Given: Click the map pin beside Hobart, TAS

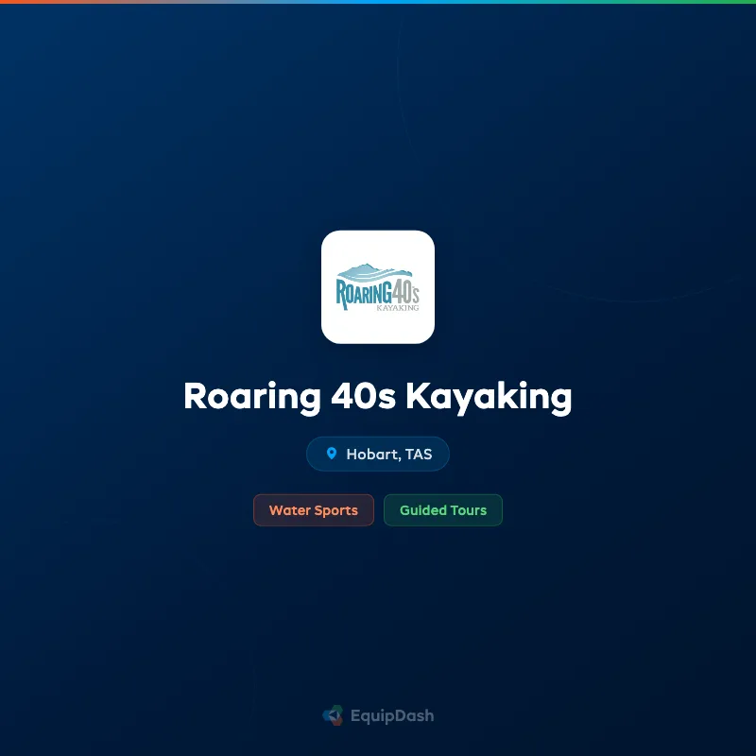Looking at the screenshot, I should [x=332, y=454].
